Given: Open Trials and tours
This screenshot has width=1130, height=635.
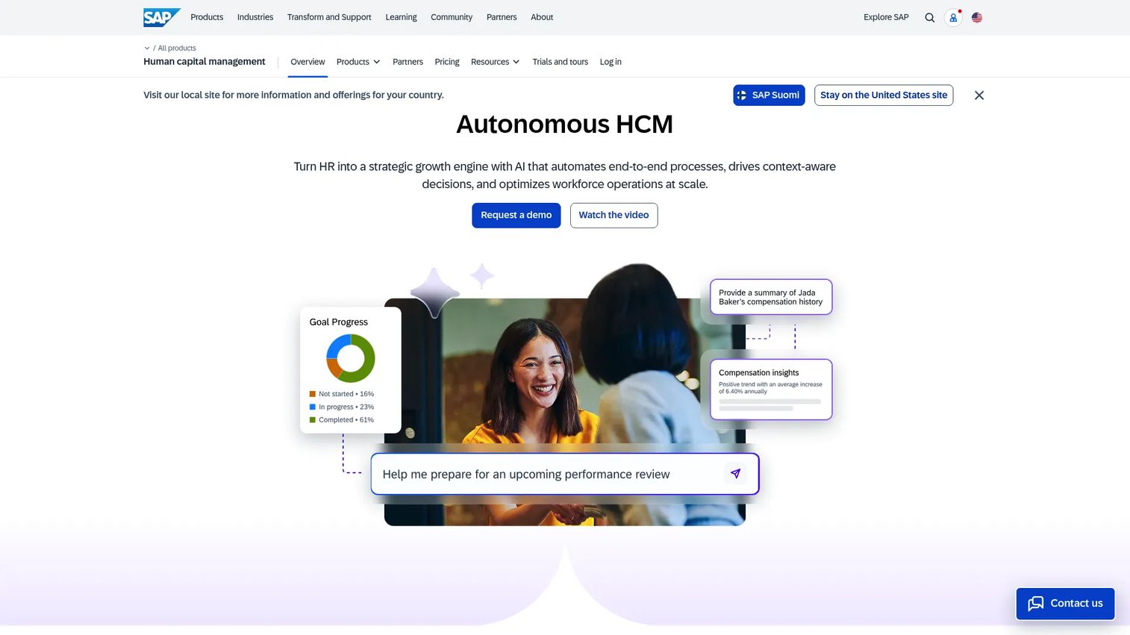Looking at the screenshot, I should click(x=560, y=62).
